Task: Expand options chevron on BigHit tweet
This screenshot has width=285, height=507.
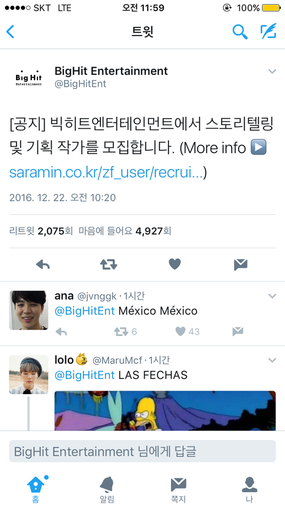Action: pos(272,71)
